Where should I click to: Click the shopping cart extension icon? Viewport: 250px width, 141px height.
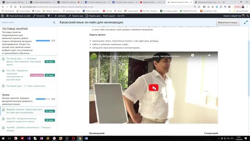point(225,7)
